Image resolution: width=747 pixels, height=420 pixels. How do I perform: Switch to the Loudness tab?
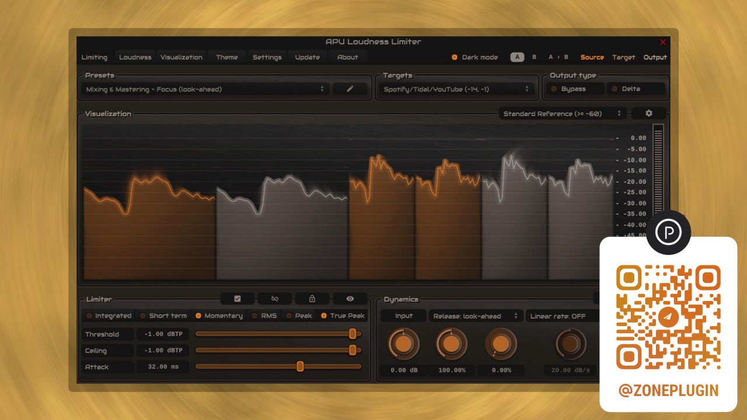(x=135, y=57)
